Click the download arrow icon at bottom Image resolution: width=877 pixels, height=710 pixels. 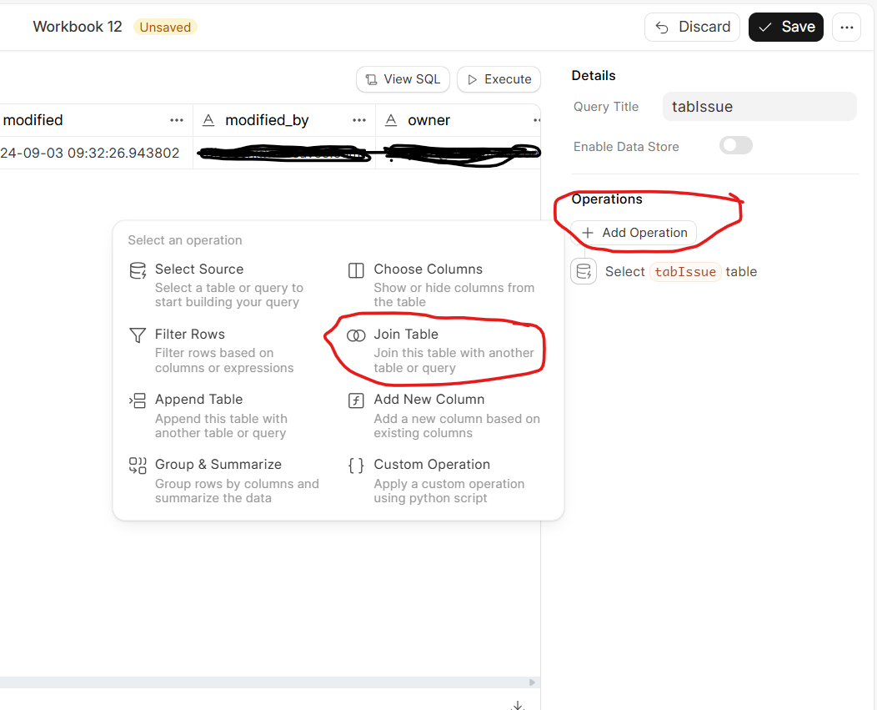tap(518, 705)
